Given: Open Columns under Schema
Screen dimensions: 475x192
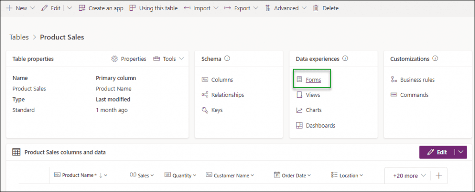Looking at the screenshot, I should pos(222,80).
